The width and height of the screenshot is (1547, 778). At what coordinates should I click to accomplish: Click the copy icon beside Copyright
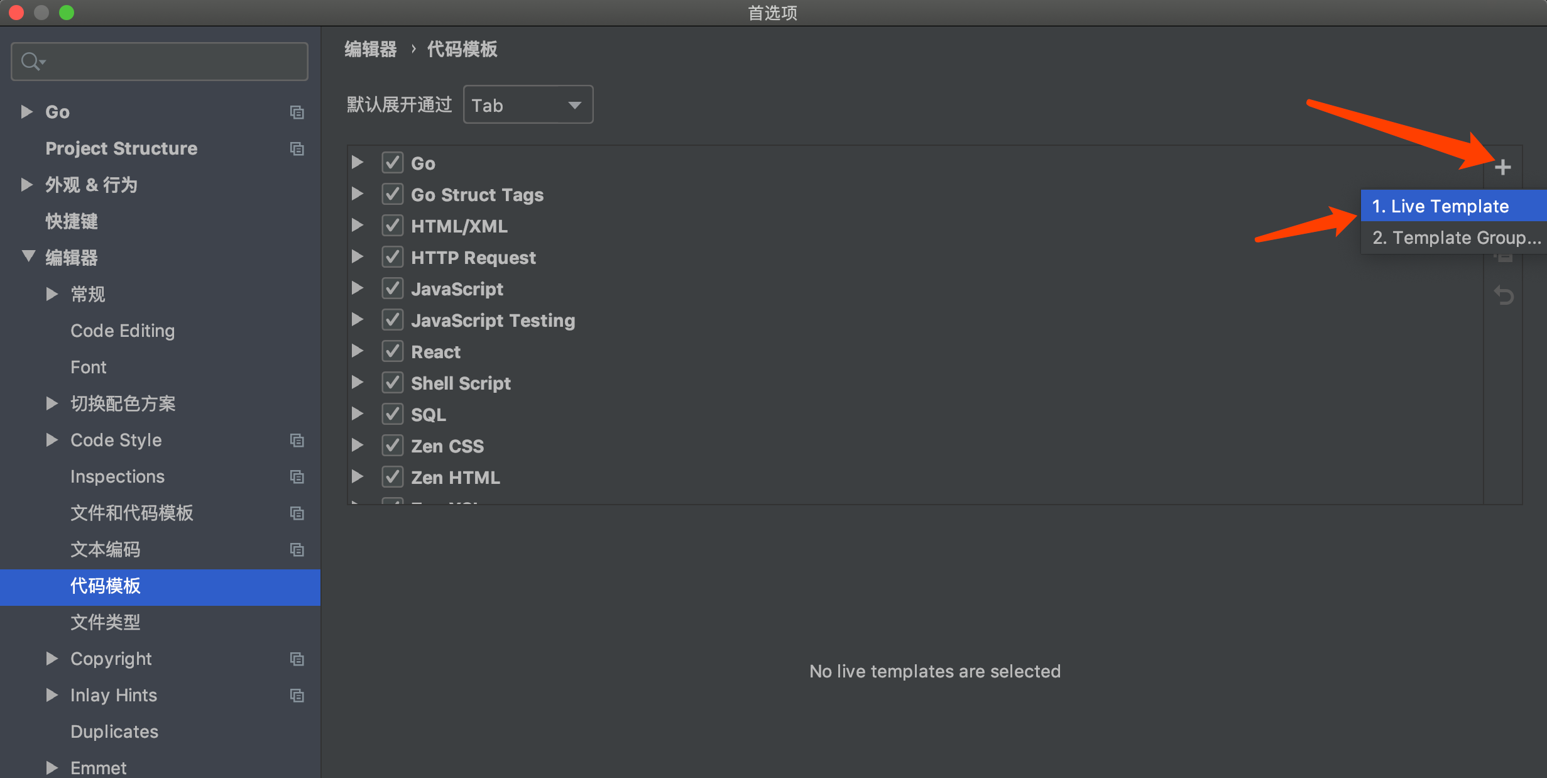(x=297, y=659)
